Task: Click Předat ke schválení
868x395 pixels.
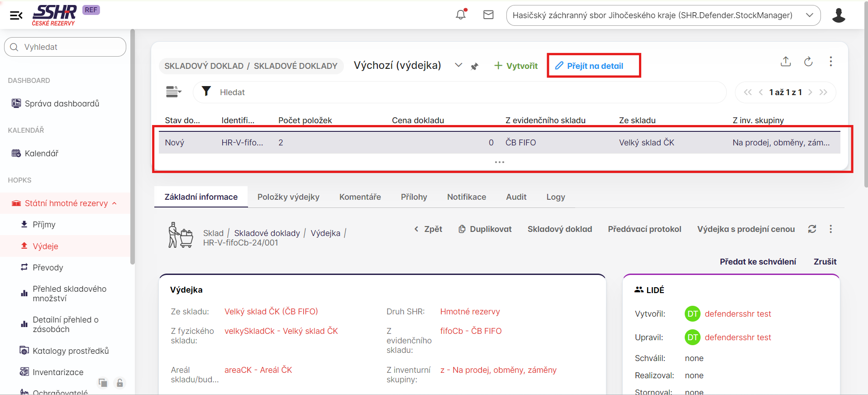Action: pos(758,262)
